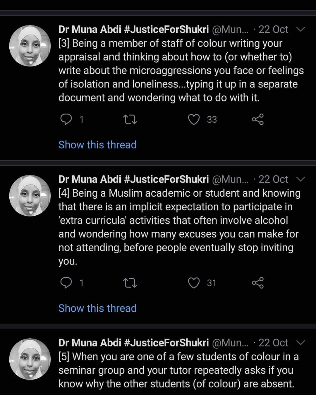
Task: Click the 22 Oct timestamp on tweet [4]
Action: (x=273, y=179)
